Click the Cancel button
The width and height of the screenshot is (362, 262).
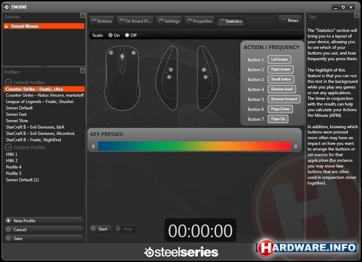[x=44, y=229]
